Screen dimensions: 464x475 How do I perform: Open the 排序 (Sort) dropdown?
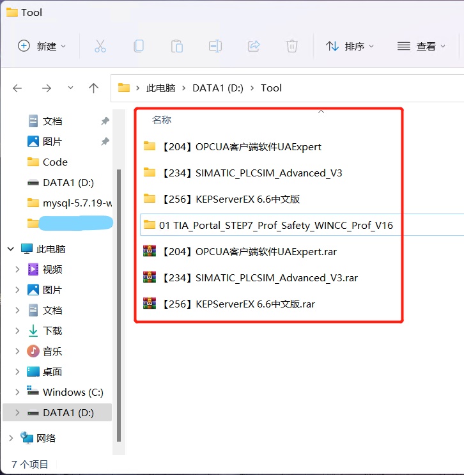click(350, 46)
